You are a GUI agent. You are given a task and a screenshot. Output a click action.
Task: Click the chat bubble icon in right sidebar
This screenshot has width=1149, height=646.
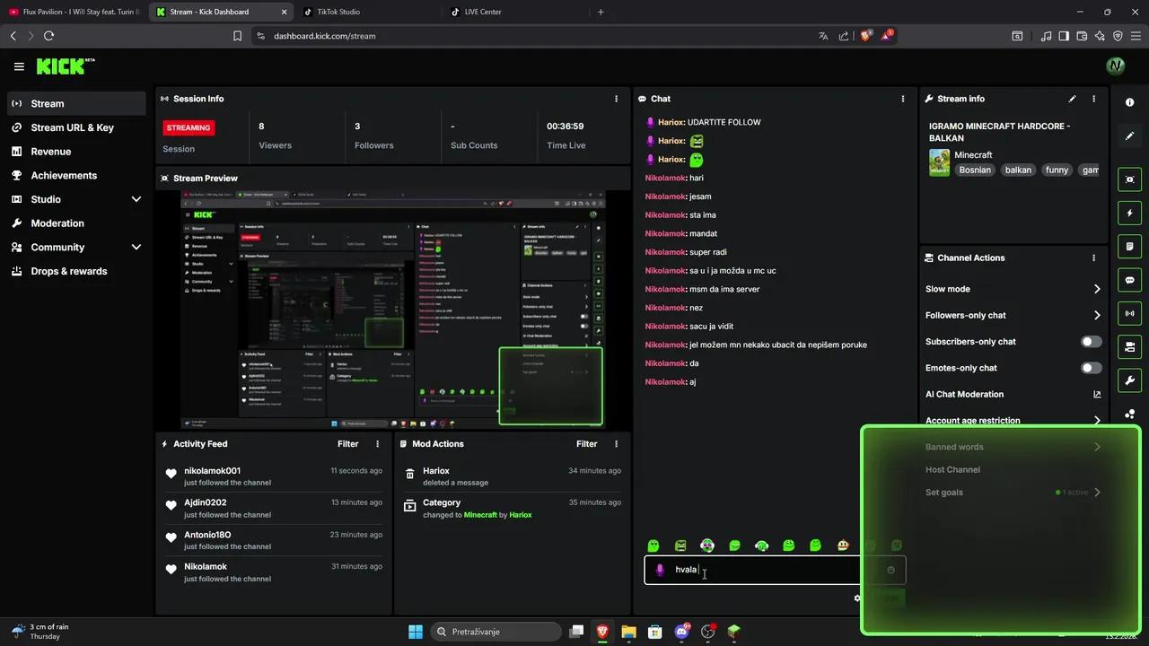pos(1130,280)
